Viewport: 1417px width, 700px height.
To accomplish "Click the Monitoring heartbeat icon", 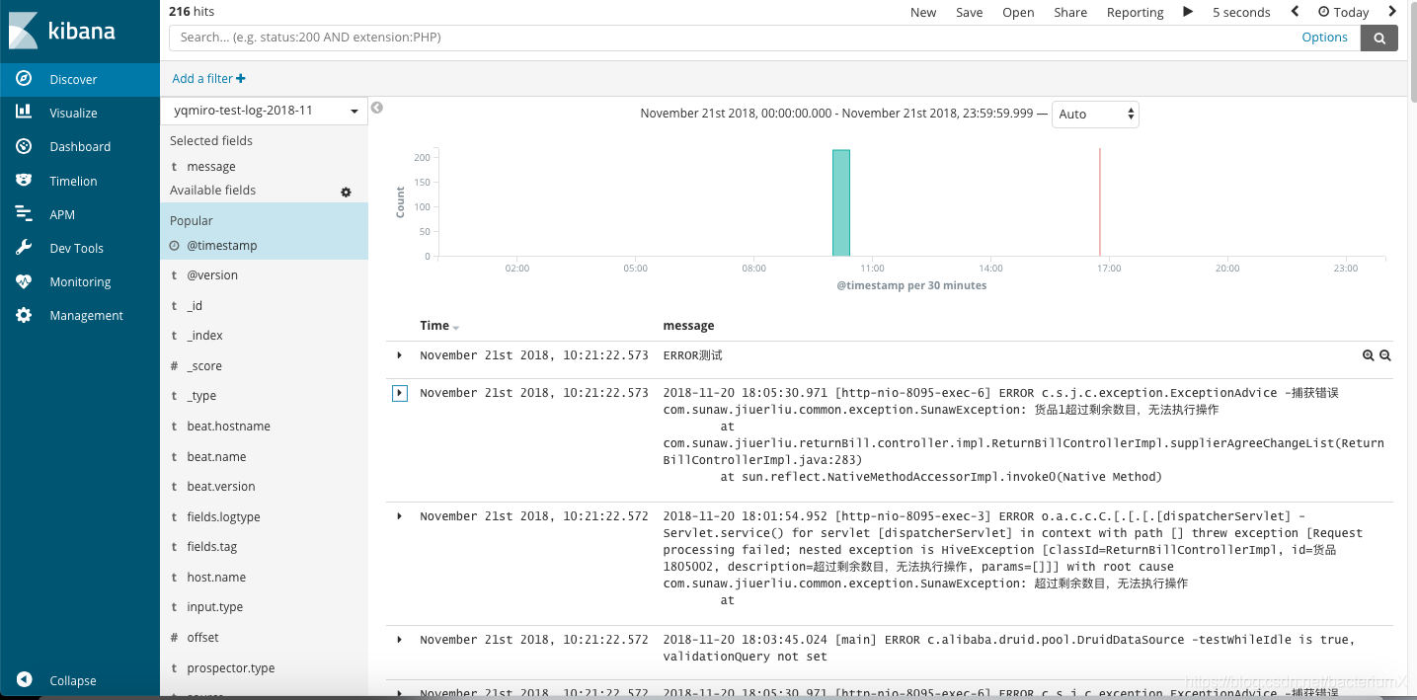I will [x=25, y=281].
